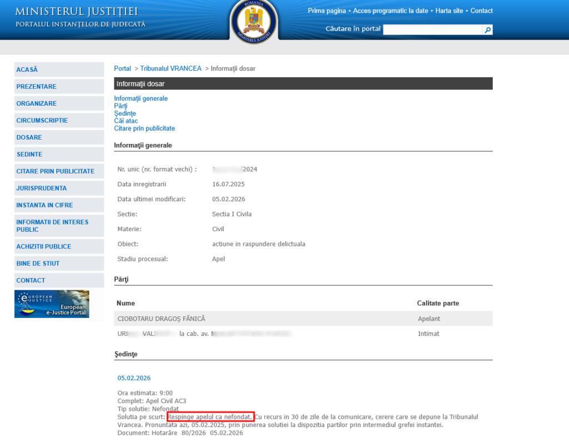Open the 05.02.2026 hearing date link
The width and height of the screenshot is (569, 447).
[x=134, y=378]
